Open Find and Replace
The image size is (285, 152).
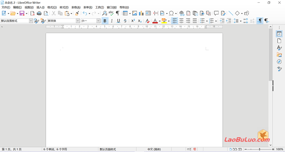click(105, 13)
